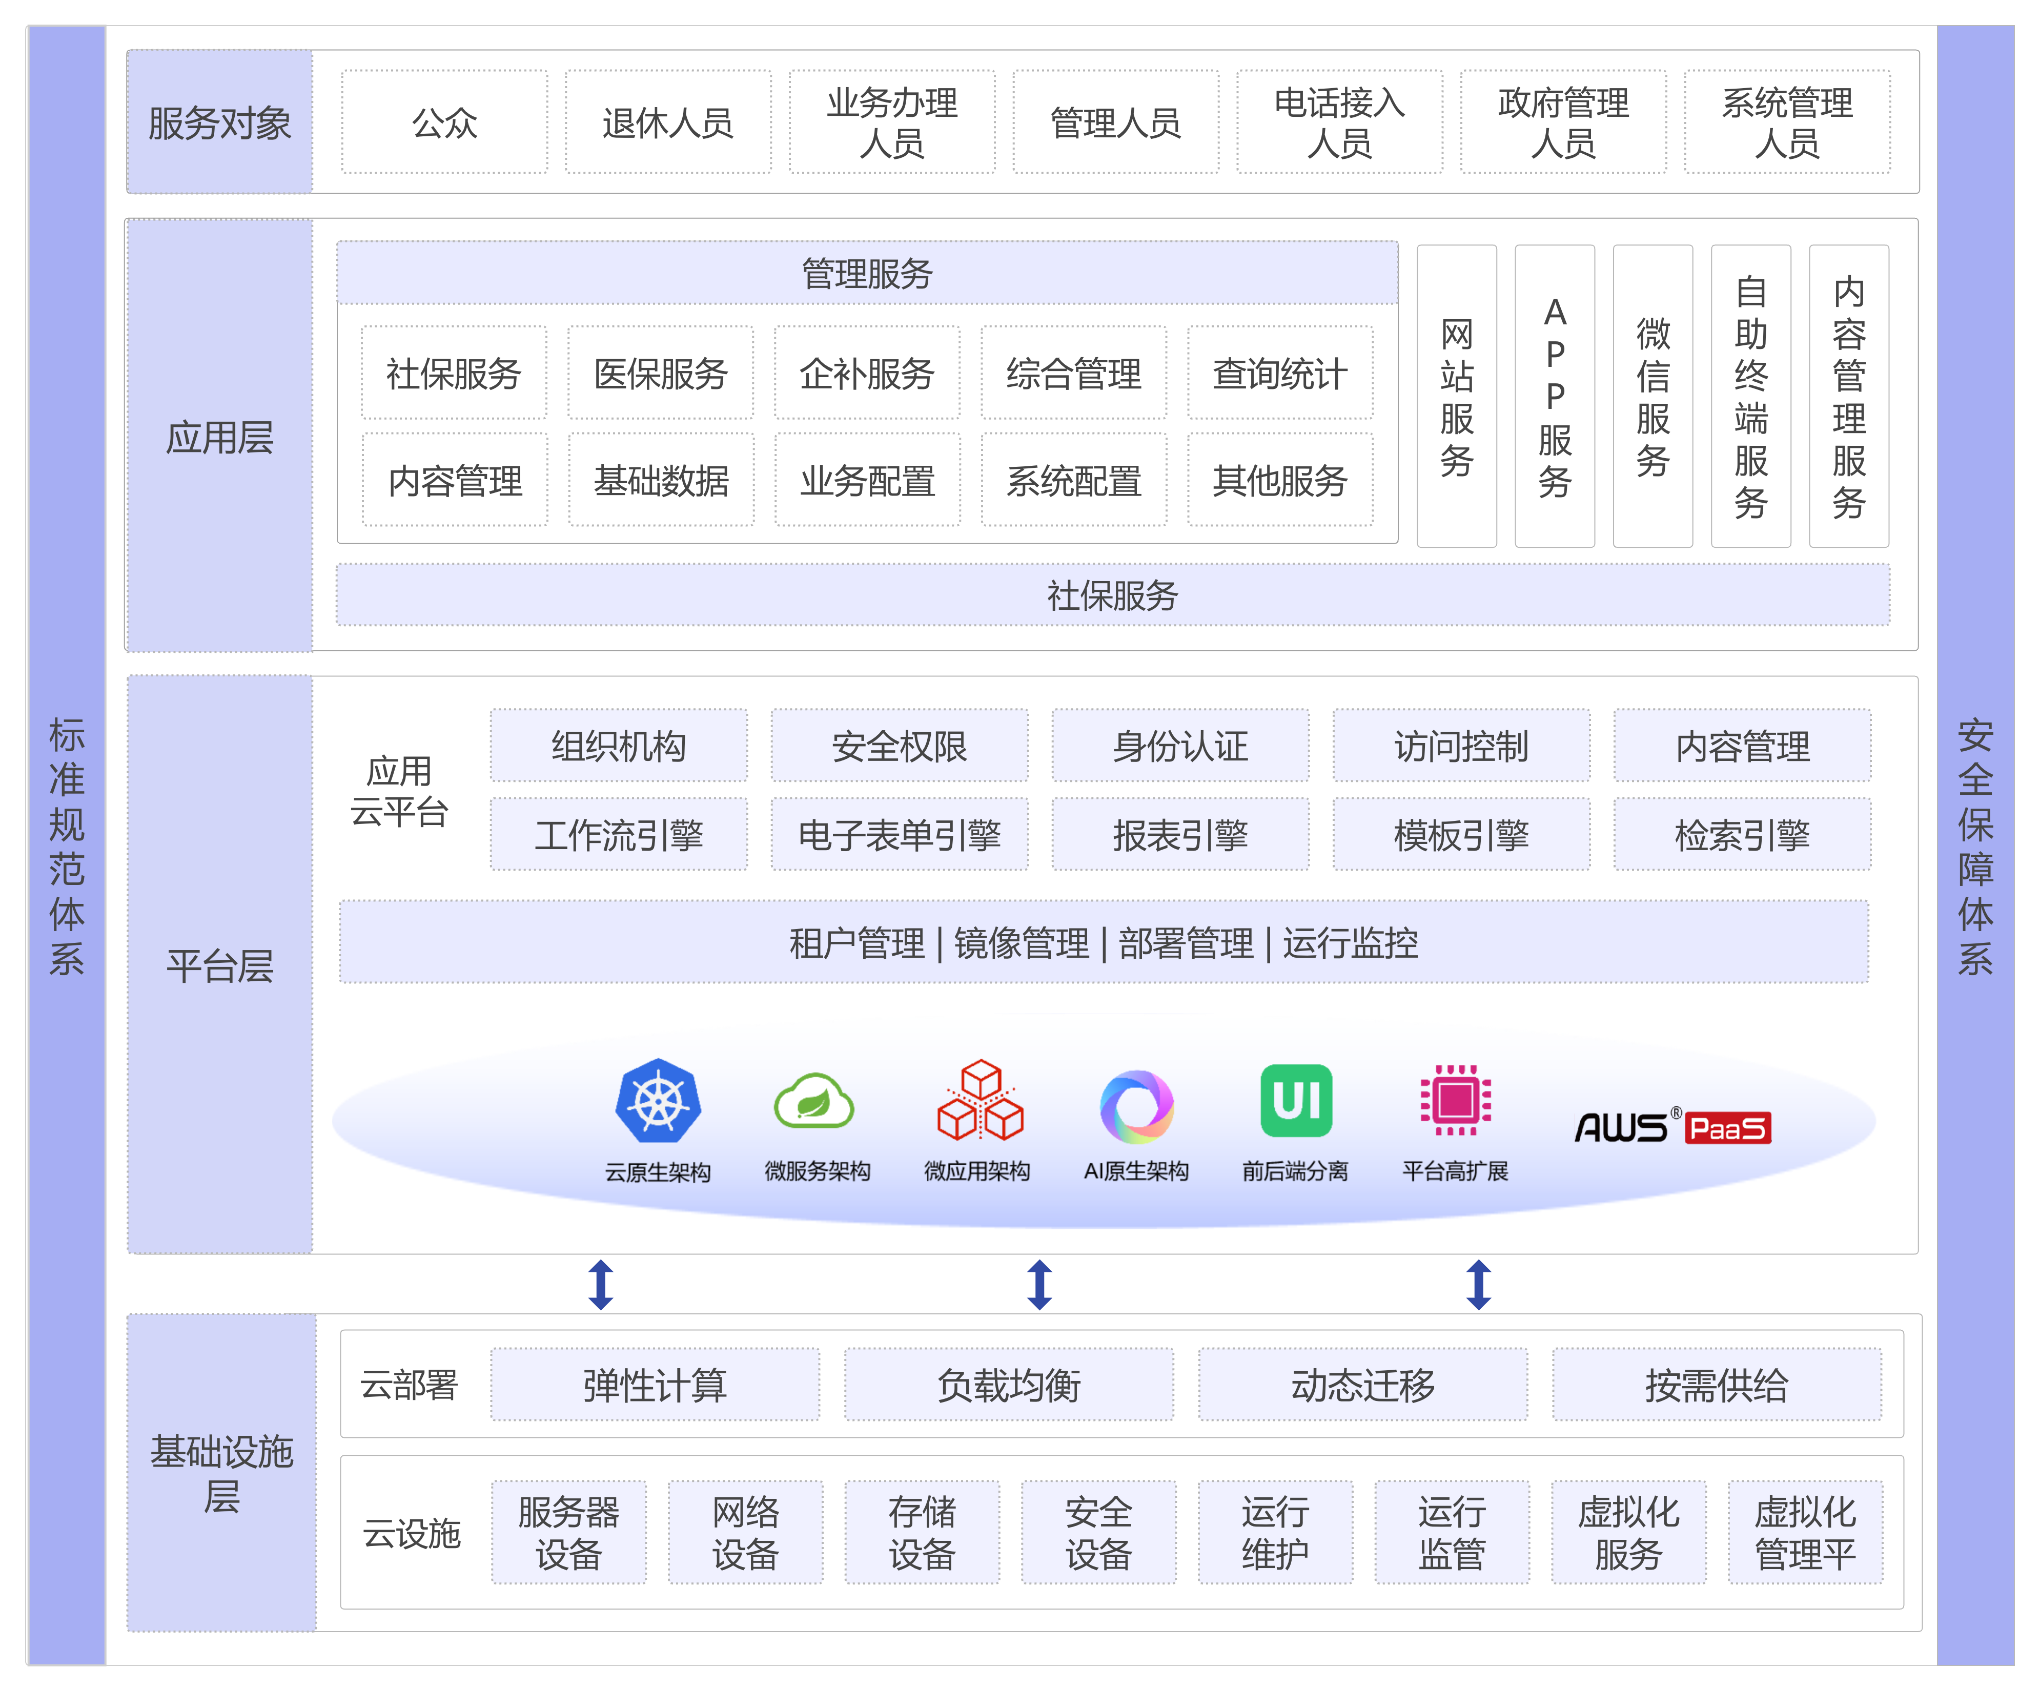Click the 存储设备 box
Image resolution: width=2040 pixels, height=1691 pixels.
922,1533
